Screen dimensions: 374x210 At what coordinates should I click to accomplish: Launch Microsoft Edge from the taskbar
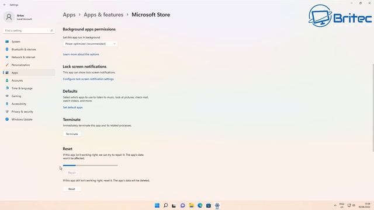pos(200,205)
